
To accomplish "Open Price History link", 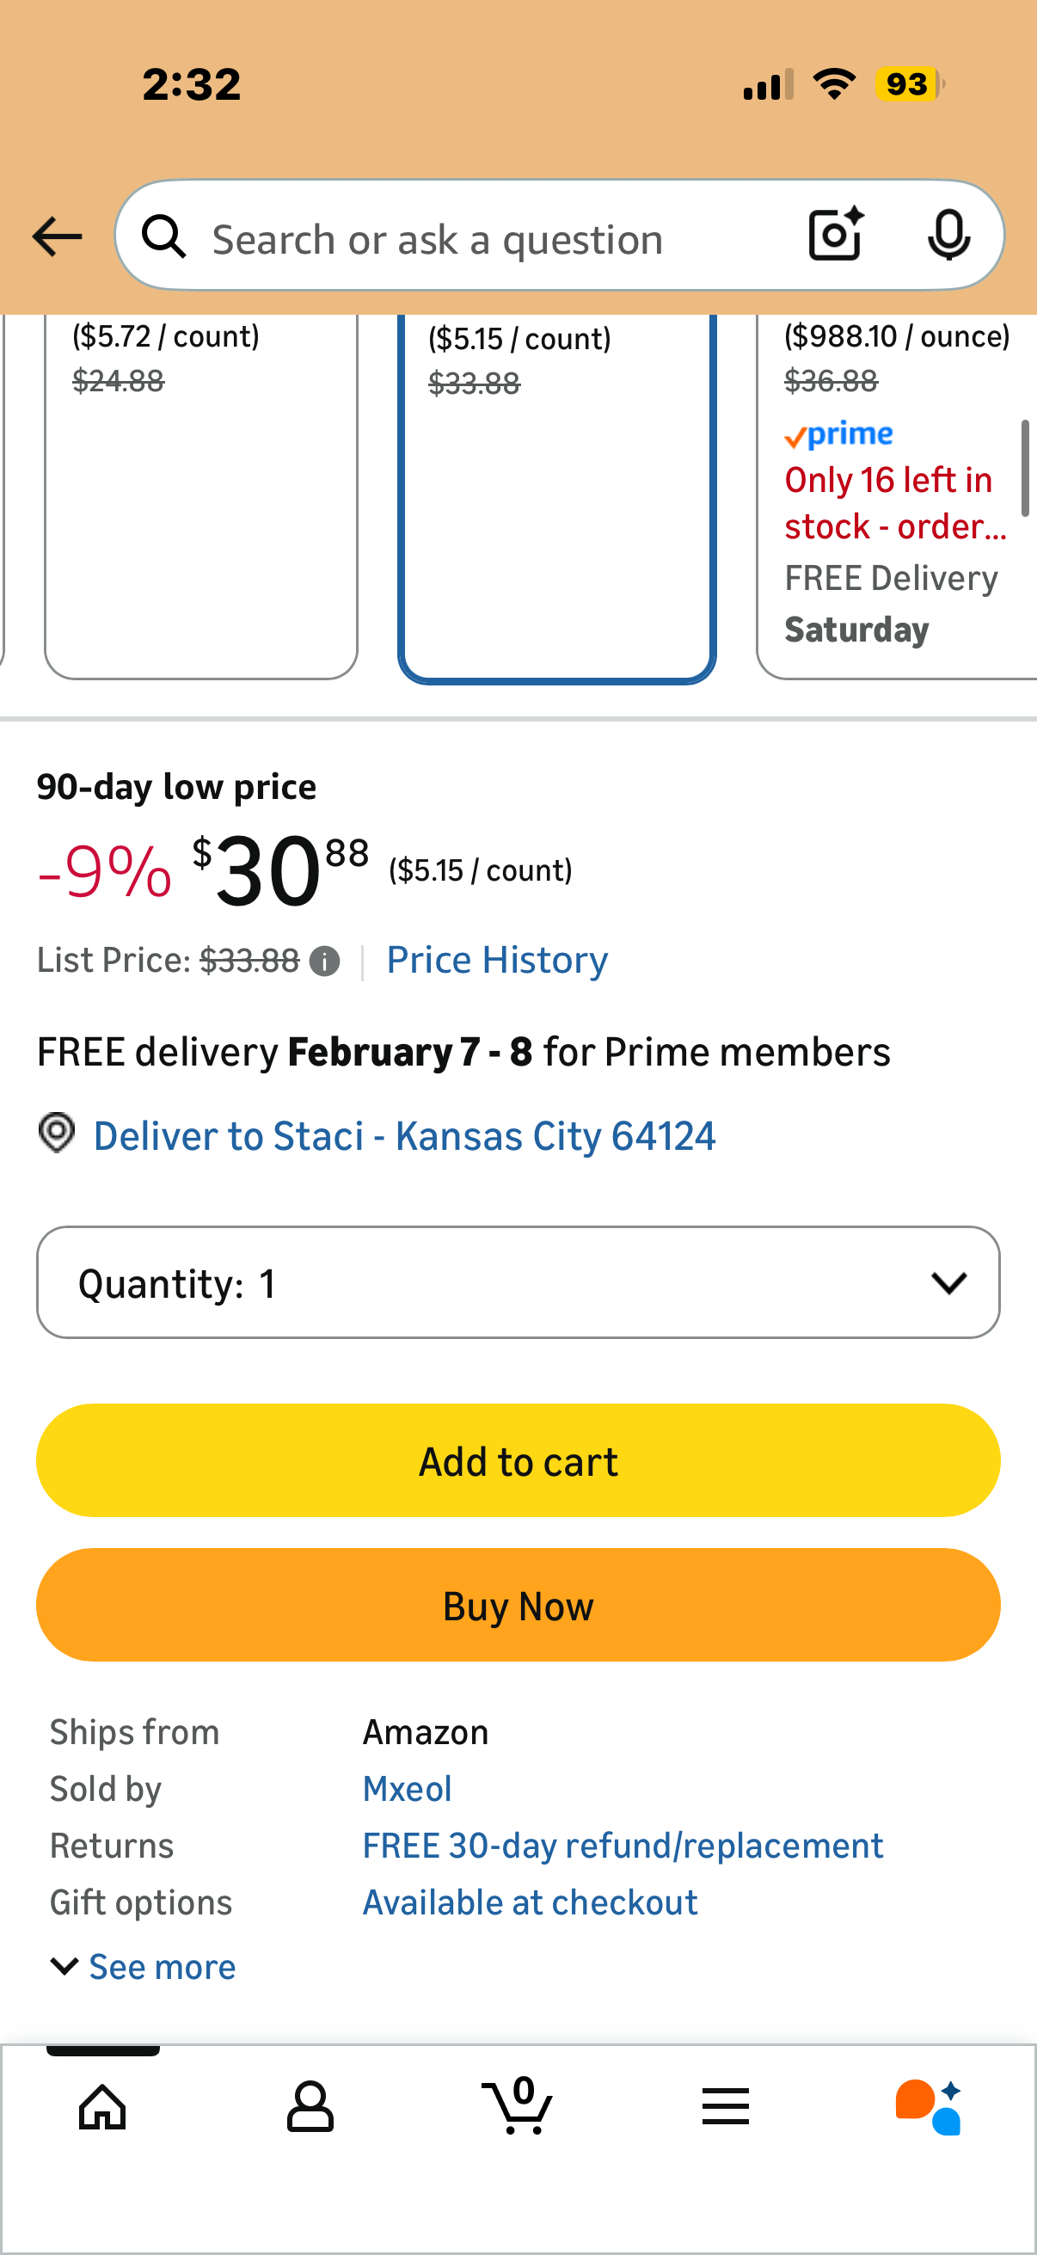I will (x=497, y=961).
